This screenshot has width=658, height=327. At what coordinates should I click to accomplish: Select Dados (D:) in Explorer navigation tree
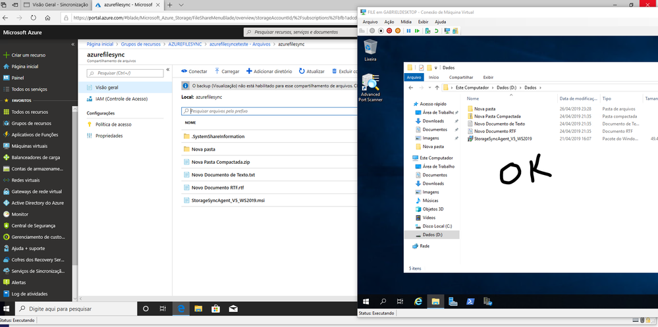[x=432, y=235]
